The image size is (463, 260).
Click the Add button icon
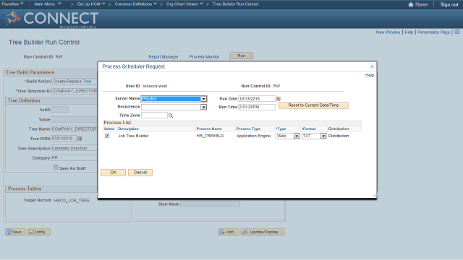[x=222, y=232]
